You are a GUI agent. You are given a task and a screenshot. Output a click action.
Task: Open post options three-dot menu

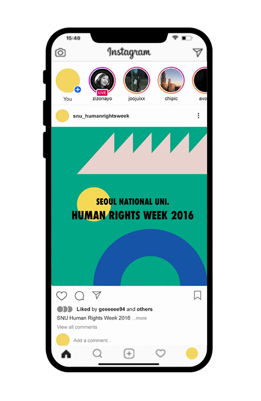198,116
